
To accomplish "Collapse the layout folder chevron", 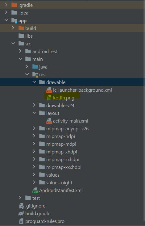I will pos(34,113).
